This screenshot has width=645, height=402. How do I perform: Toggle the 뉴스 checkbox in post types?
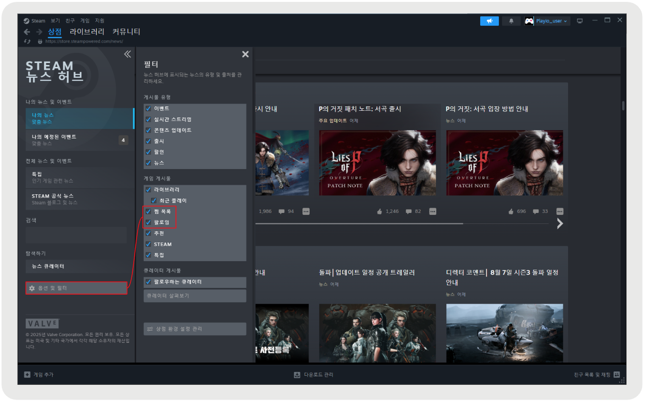click(x=148, y=163)
